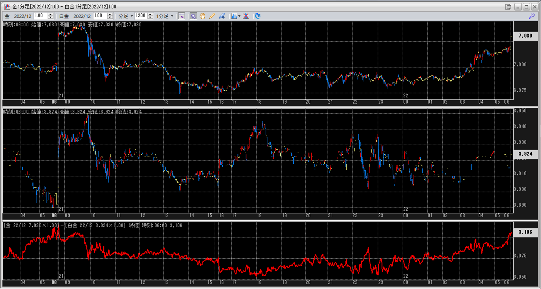This screenshot has width=541, height=289.
Task: Click the delete indicators icon
Action: click(x=246, y=16)
